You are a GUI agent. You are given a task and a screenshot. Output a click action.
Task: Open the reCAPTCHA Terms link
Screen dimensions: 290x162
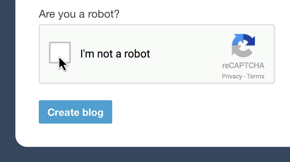coord(256,76)
